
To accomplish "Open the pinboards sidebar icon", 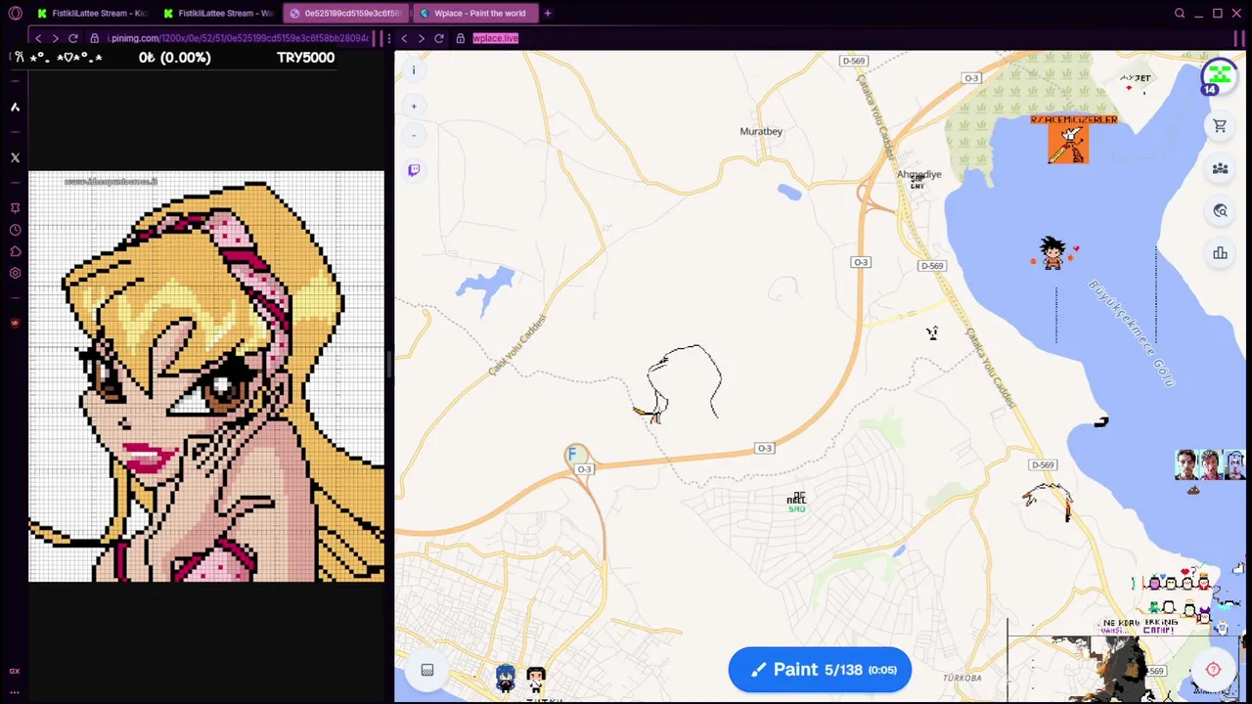I will [15, 208].
